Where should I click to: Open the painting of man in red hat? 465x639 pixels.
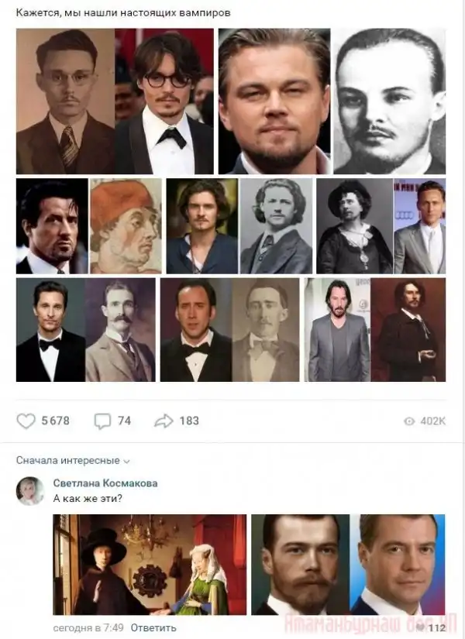click(x=126, y=226)
